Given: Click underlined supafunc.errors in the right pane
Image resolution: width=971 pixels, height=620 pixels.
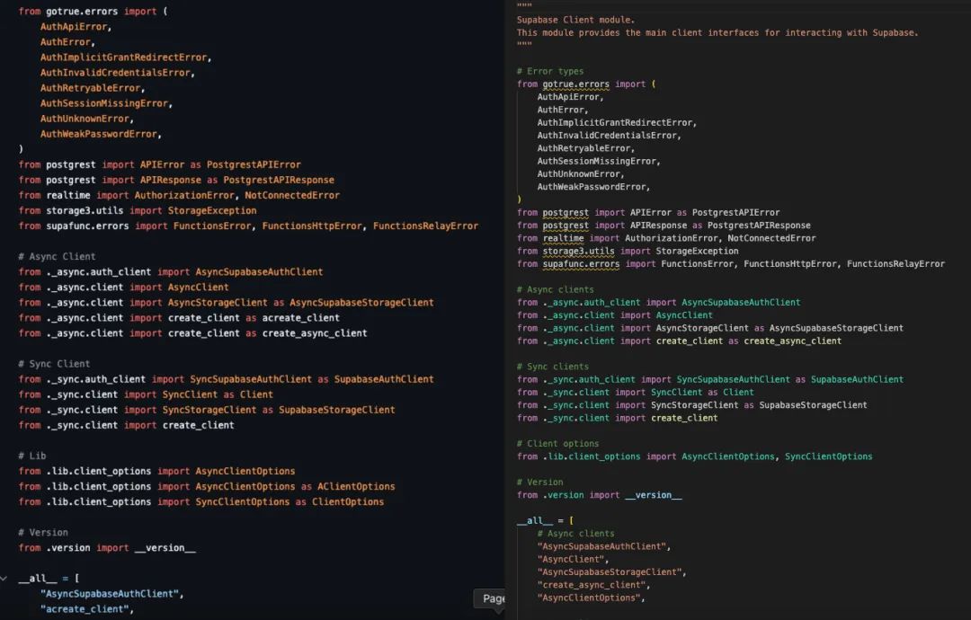Looking at the screenshot, I should tap(581, 264).
